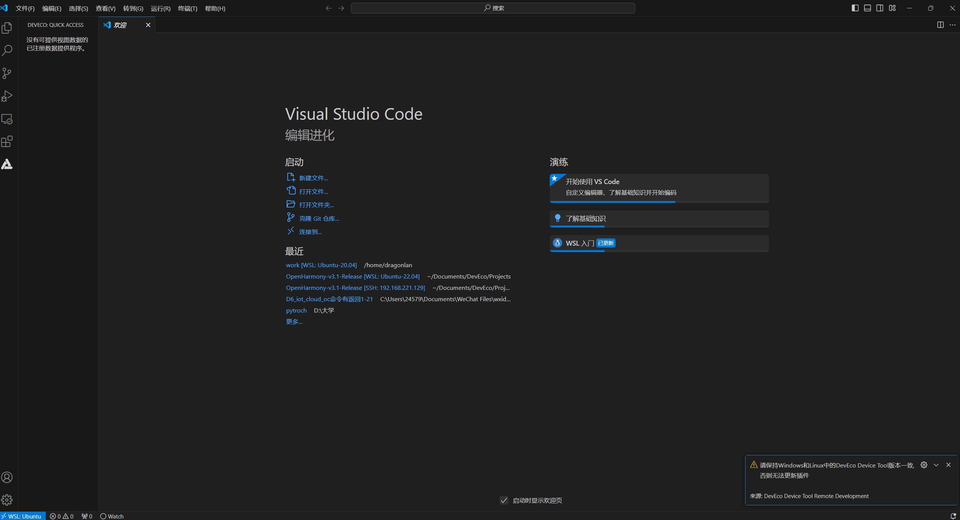Close the 欢迎 welcome tab

click(148, 25)
